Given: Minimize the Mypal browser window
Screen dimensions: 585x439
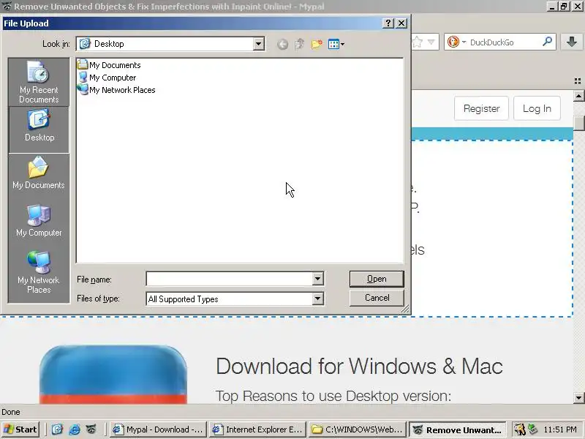Looking at the screenshot, I should click(x=553, y=7).
